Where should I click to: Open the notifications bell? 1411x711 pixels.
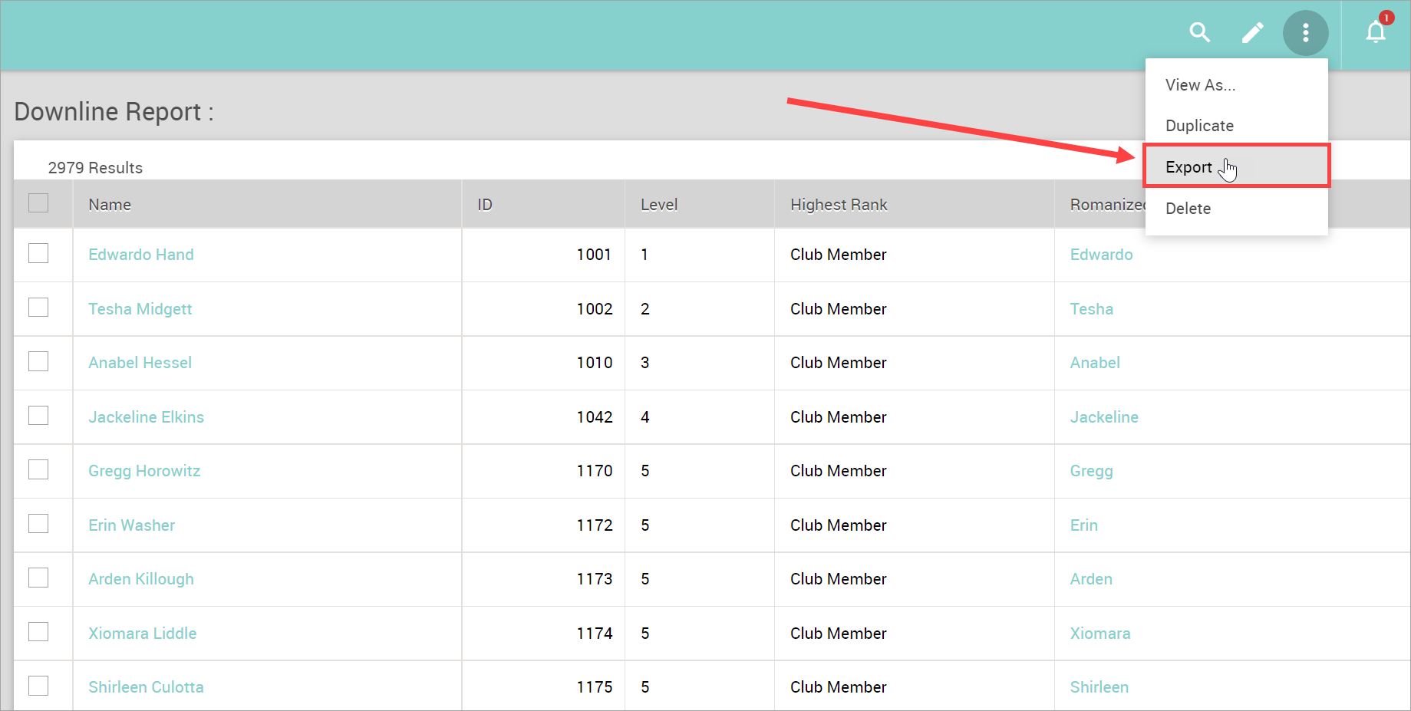[x=1376, y=32]
